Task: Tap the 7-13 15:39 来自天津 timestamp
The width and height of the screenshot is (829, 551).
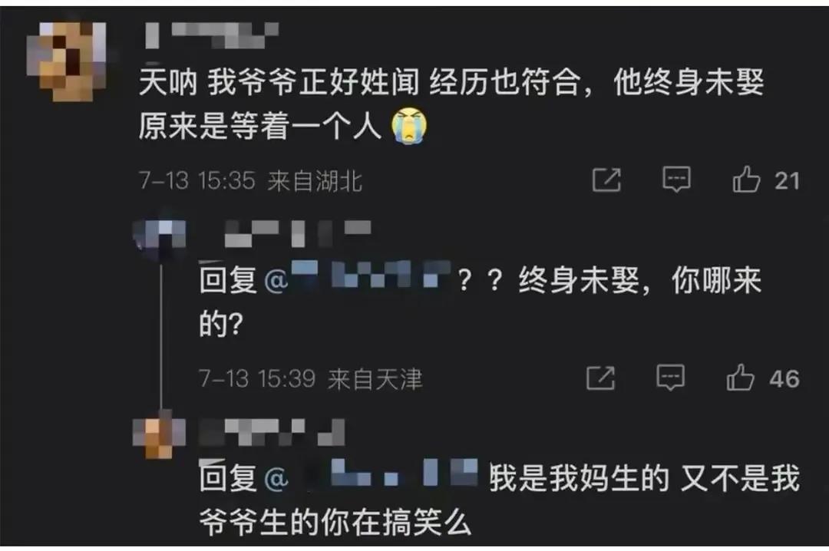Action: (x=311, y=378)
